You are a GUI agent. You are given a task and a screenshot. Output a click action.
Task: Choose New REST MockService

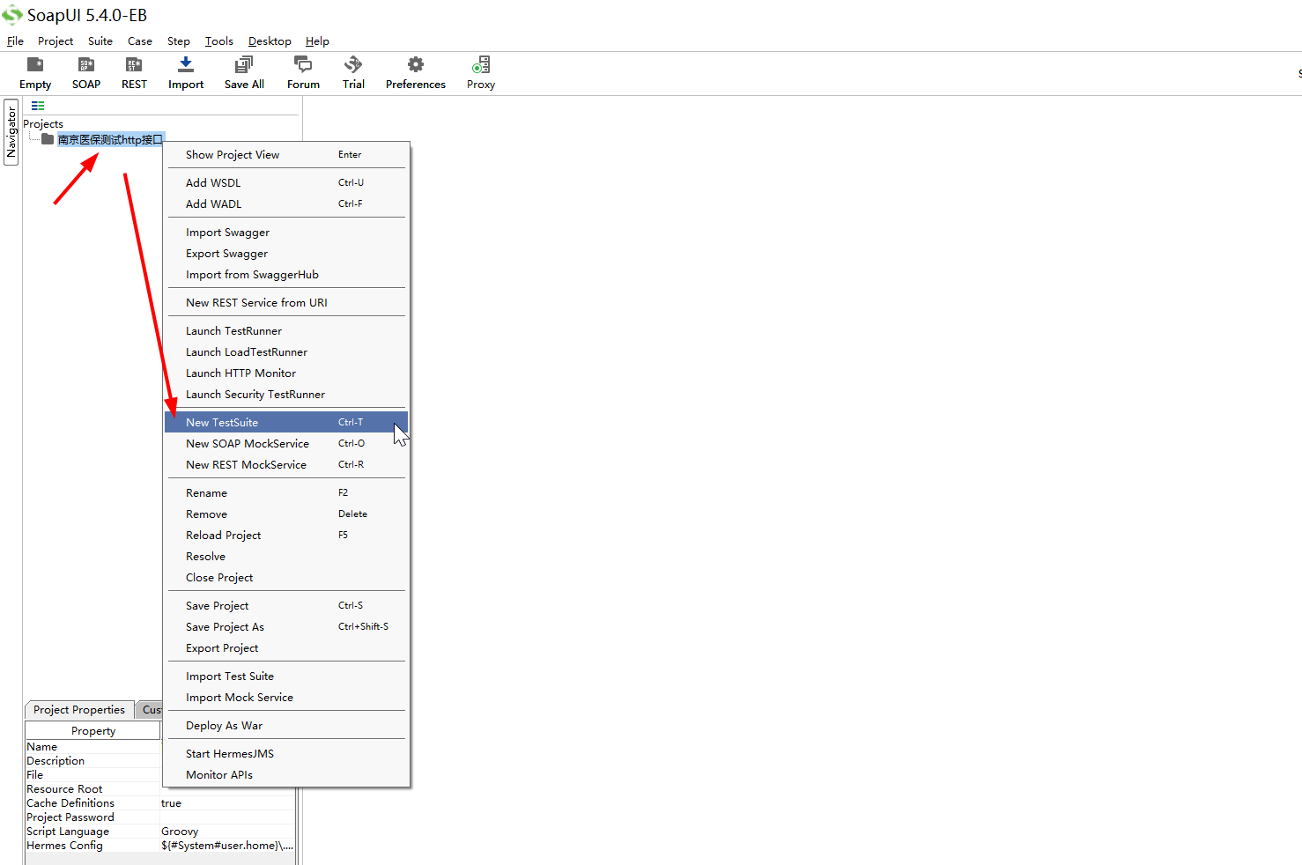286,464
